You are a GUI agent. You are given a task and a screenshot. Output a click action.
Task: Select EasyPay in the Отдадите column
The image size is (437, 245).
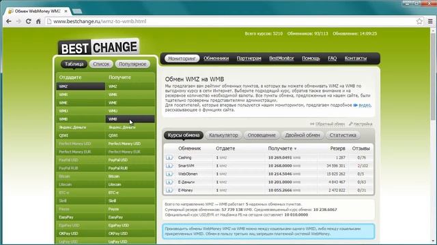click(81, 217)
